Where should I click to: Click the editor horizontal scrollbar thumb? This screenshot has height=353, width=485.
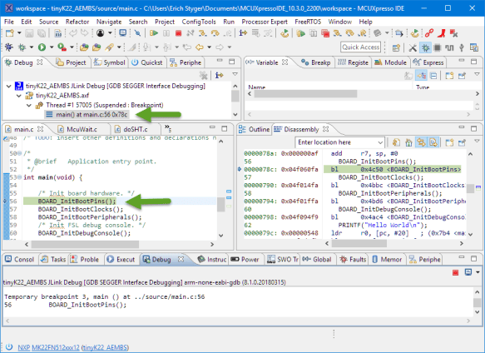85,244
